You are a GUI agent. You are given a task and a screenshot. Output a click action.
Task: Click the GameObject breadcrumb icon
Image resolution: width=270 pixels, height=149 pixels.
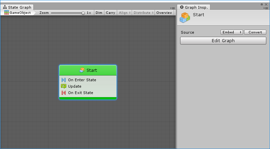pos(6,12)
